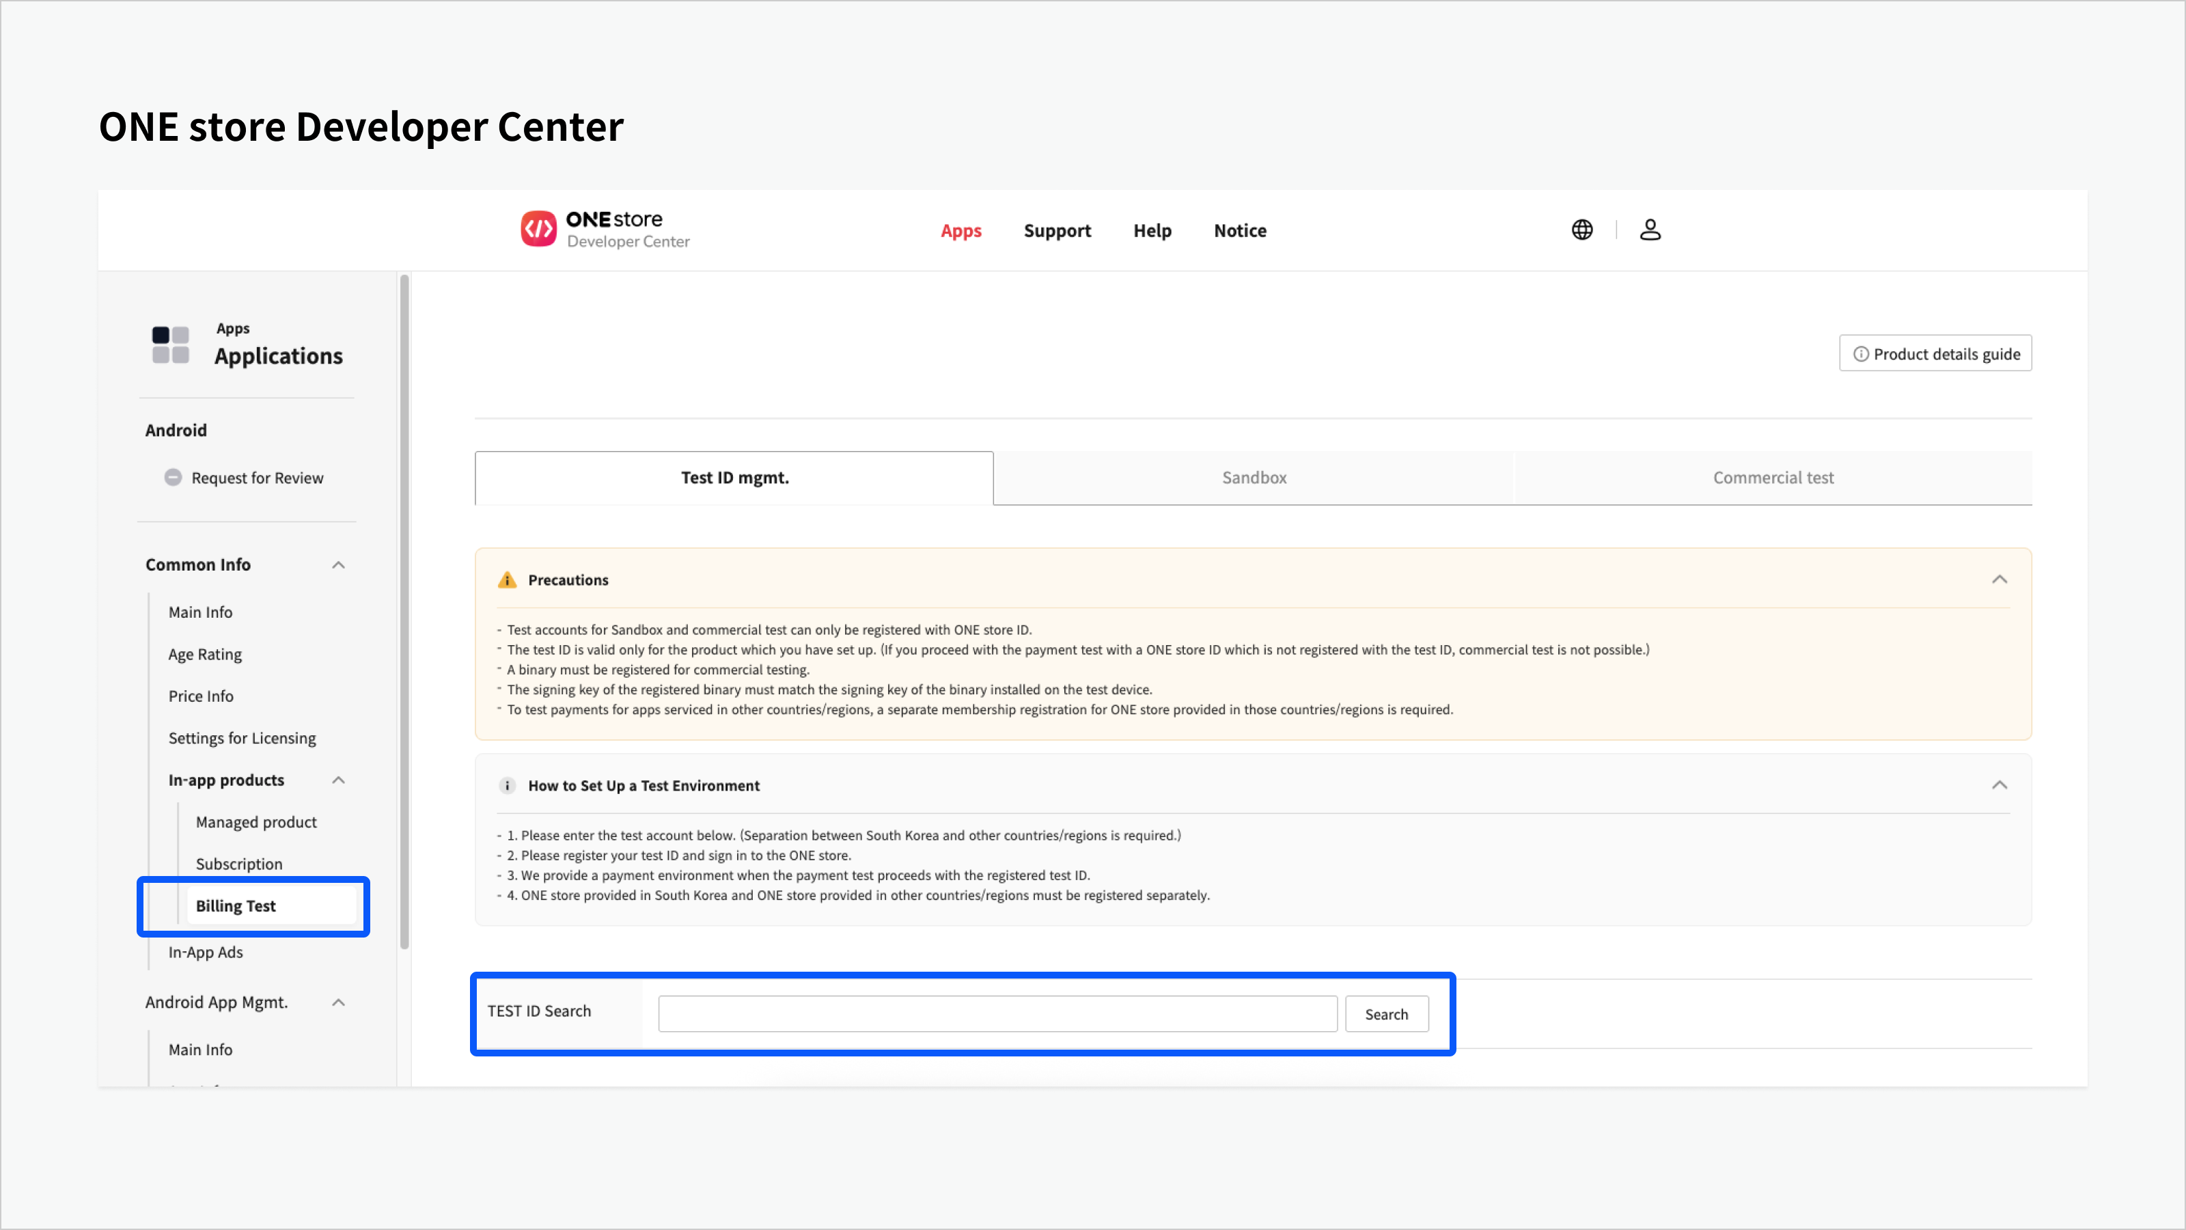
Task: Switch to the Commercial test tab
Action: pos(1773,477)
